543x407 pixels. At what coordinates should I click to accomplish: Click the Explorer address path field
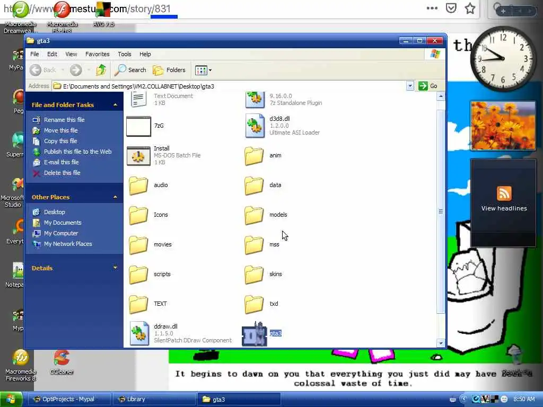(229, 86)
